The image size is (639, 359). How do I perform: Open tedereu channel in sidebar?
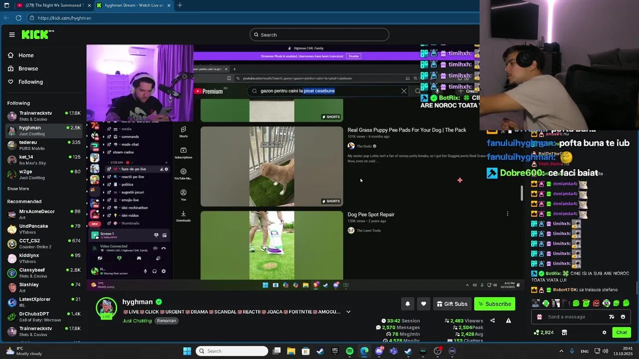pyautogui.click(x=44, y=145)
